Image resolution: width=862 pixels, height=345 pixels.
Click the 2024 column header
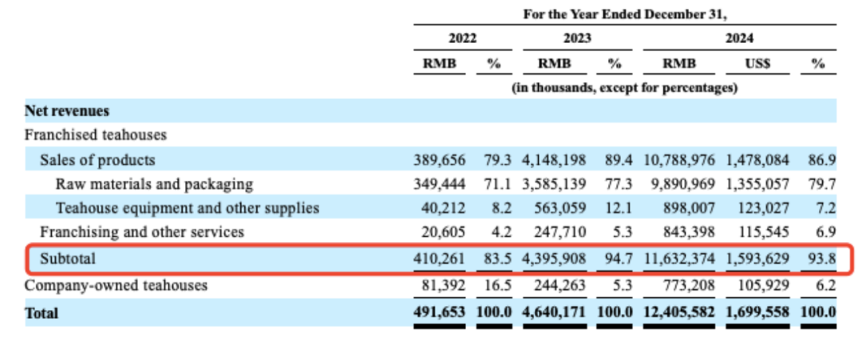coord(739,38)
